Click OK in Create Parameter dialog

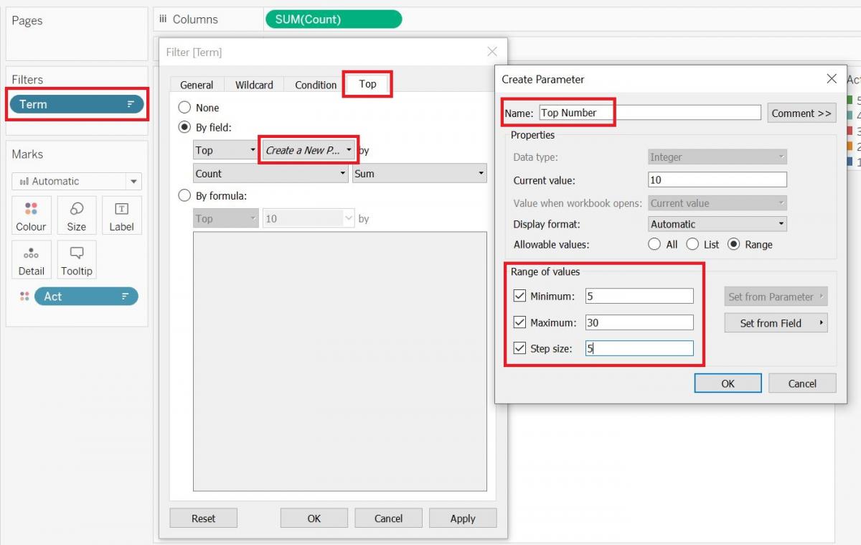[728, 383]
